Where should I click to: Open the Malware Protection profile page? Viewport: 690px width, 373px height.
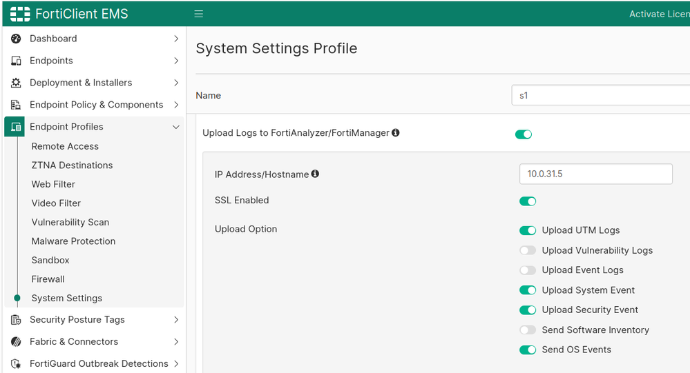tap(73, 241)
